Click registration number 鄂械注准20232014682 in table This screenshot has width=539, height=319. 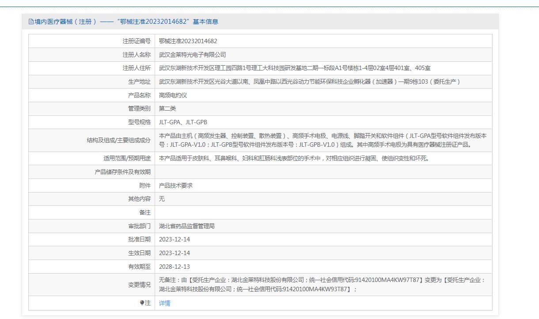(188, 41)
